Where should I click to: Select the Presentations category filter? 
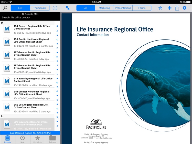tap(123, 8)
